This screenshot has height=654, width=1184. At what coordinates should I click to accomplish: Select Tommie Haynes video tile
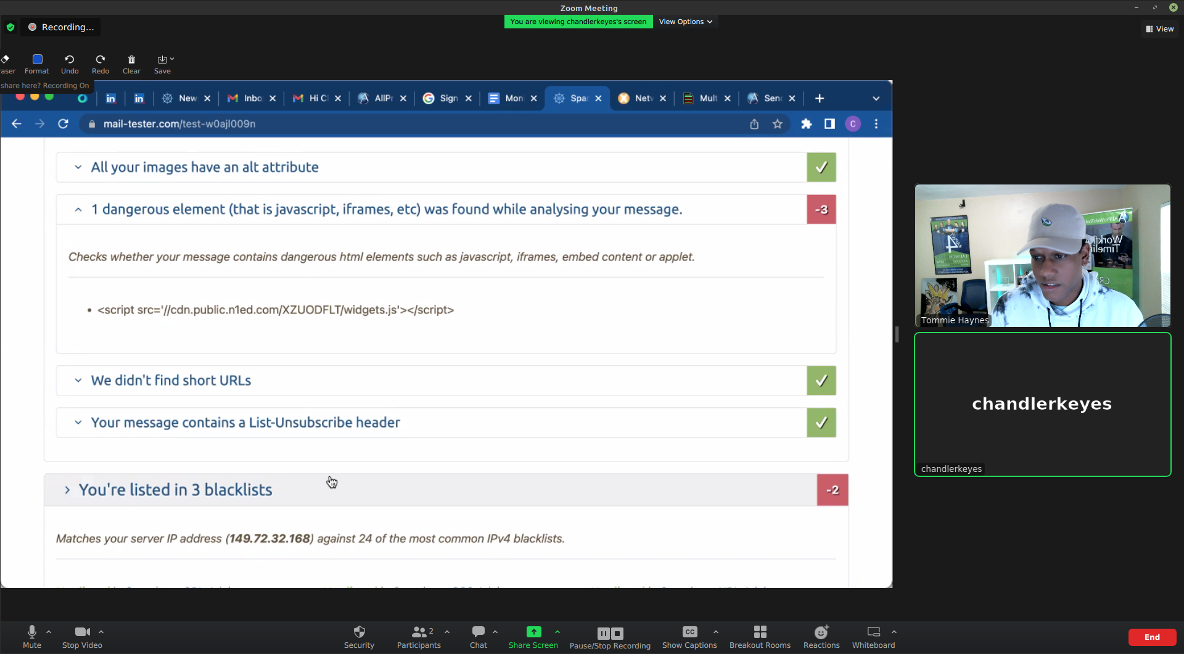[1042, 255]
